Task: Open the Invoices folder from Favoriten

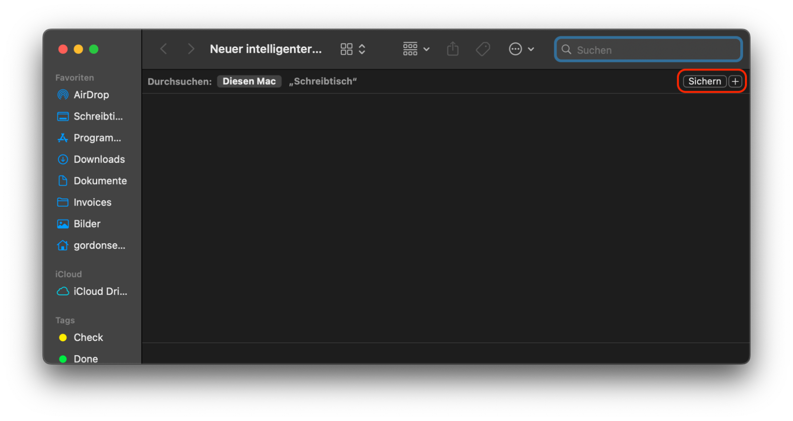Action: (x=92, y=202)
